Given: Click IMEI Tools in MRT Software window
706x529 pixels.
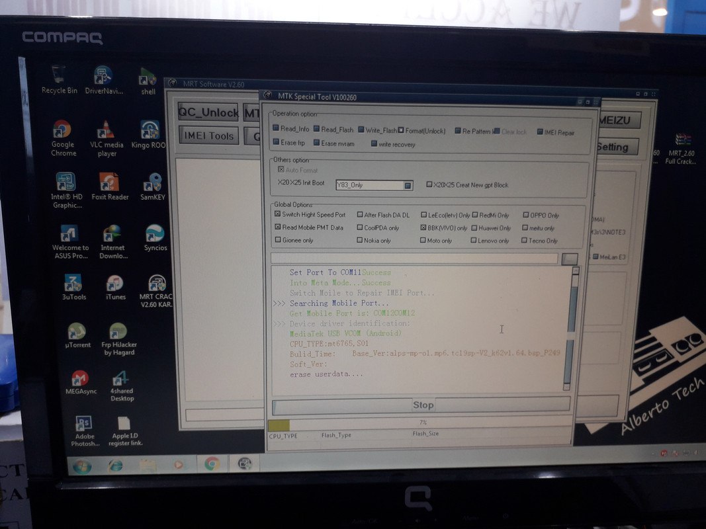Looking at the screenshot, I should click(x=208, y=136).
